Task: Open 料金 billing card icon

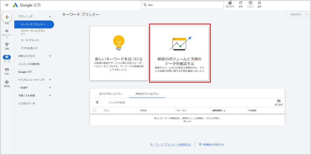Action: click(7, 70)
